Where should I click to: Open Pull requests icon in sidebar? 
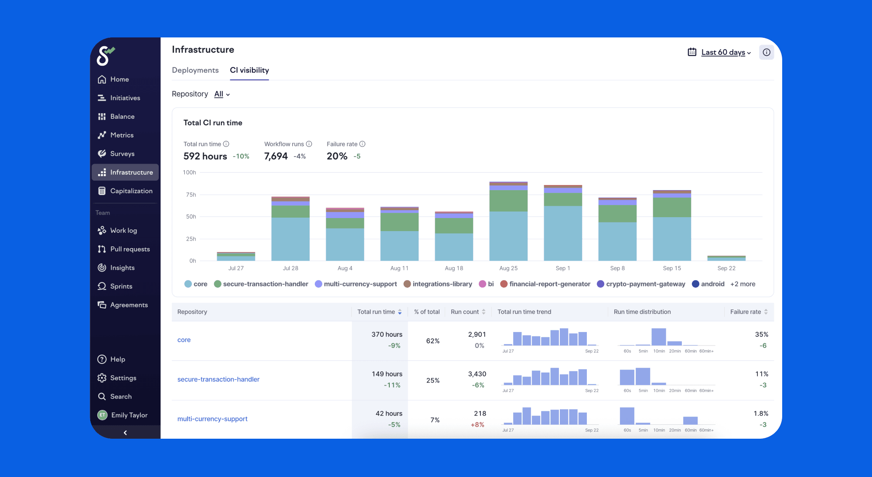(x=102, y=249)
